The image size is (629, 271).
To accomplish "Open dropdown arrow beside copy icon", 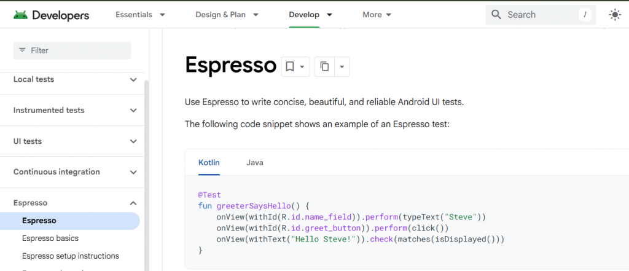I will click(x=342, y=67).
